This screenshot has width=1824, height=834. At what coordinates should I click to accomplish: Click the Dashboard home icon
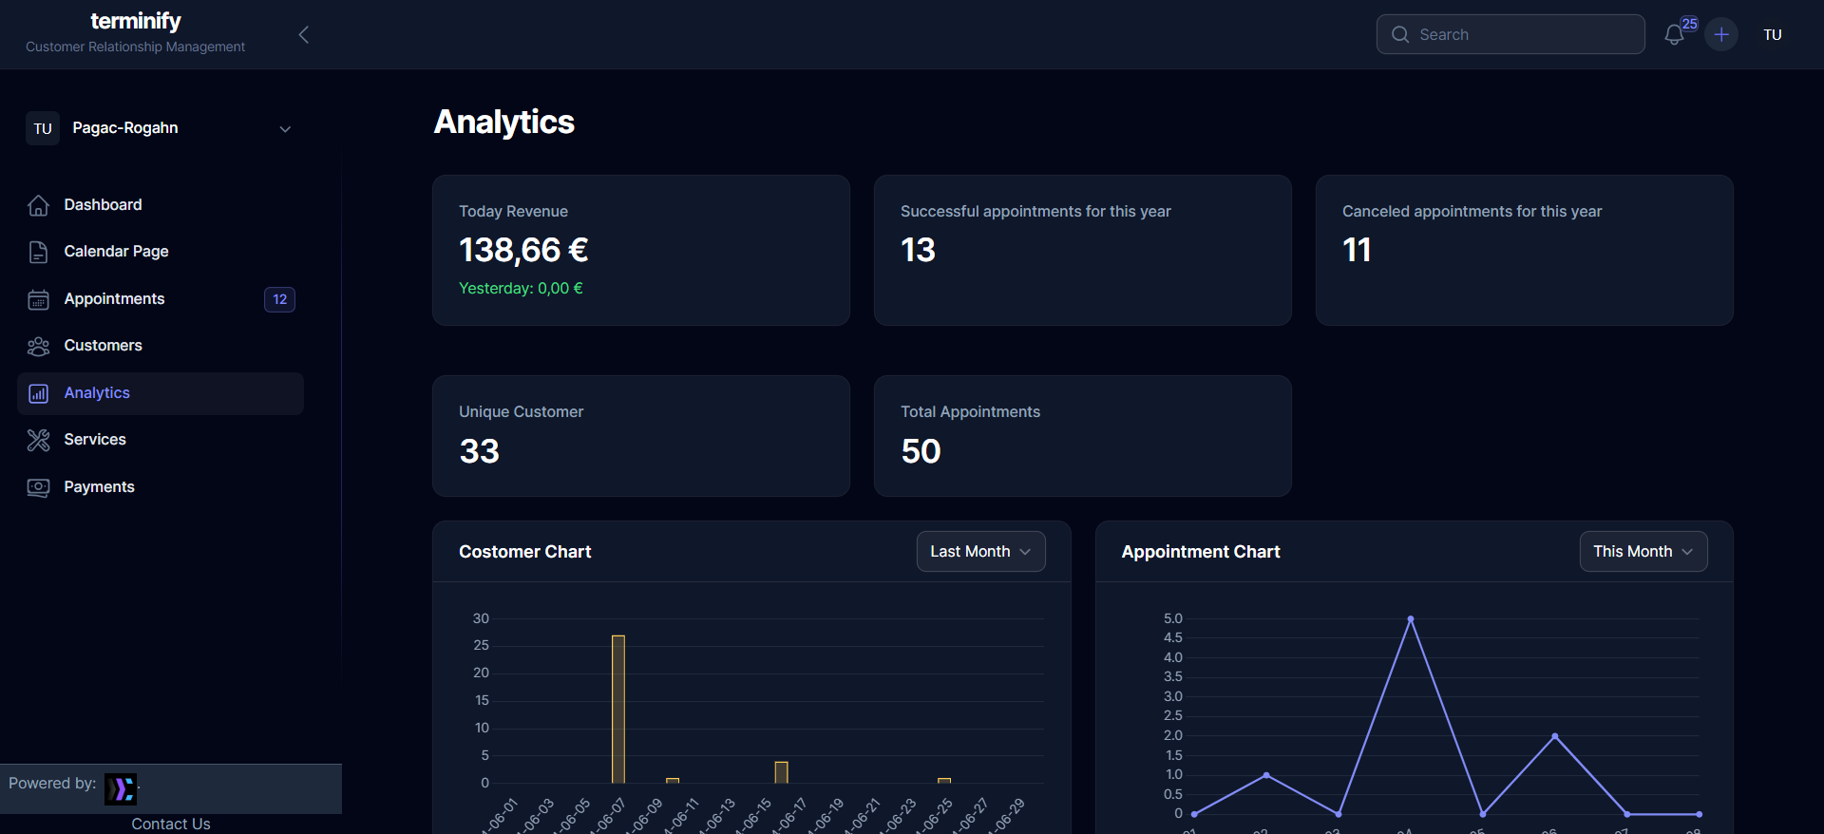pos(38,205)
